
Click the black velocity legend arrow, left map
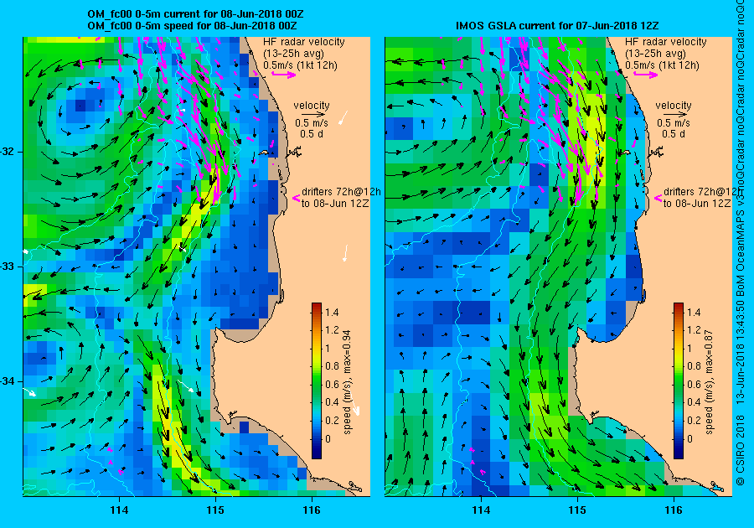312,115
